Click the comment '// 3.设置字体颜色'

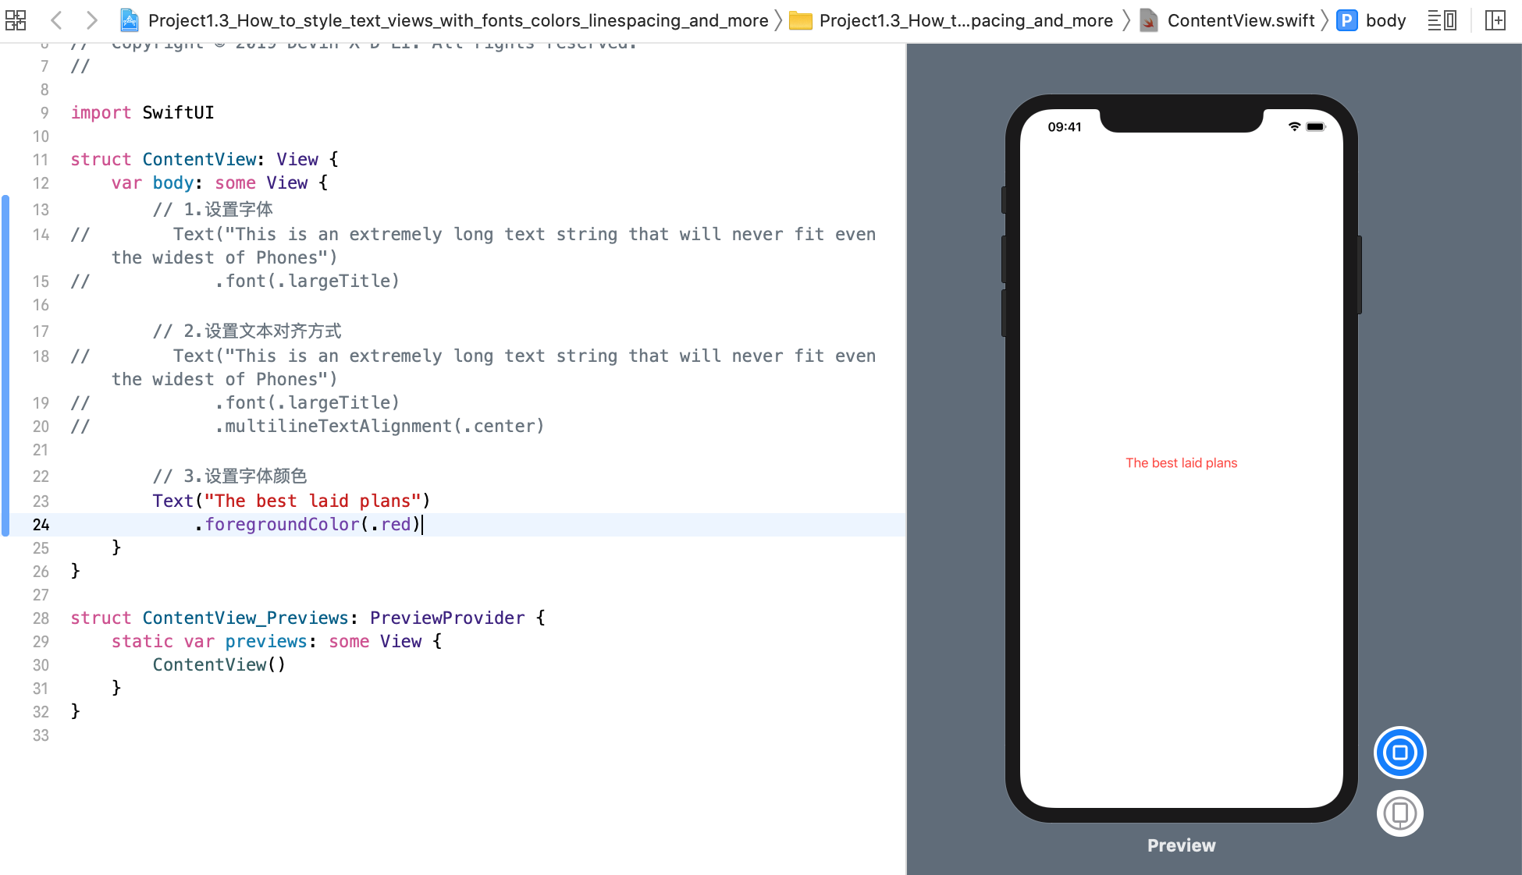[229, 476]
